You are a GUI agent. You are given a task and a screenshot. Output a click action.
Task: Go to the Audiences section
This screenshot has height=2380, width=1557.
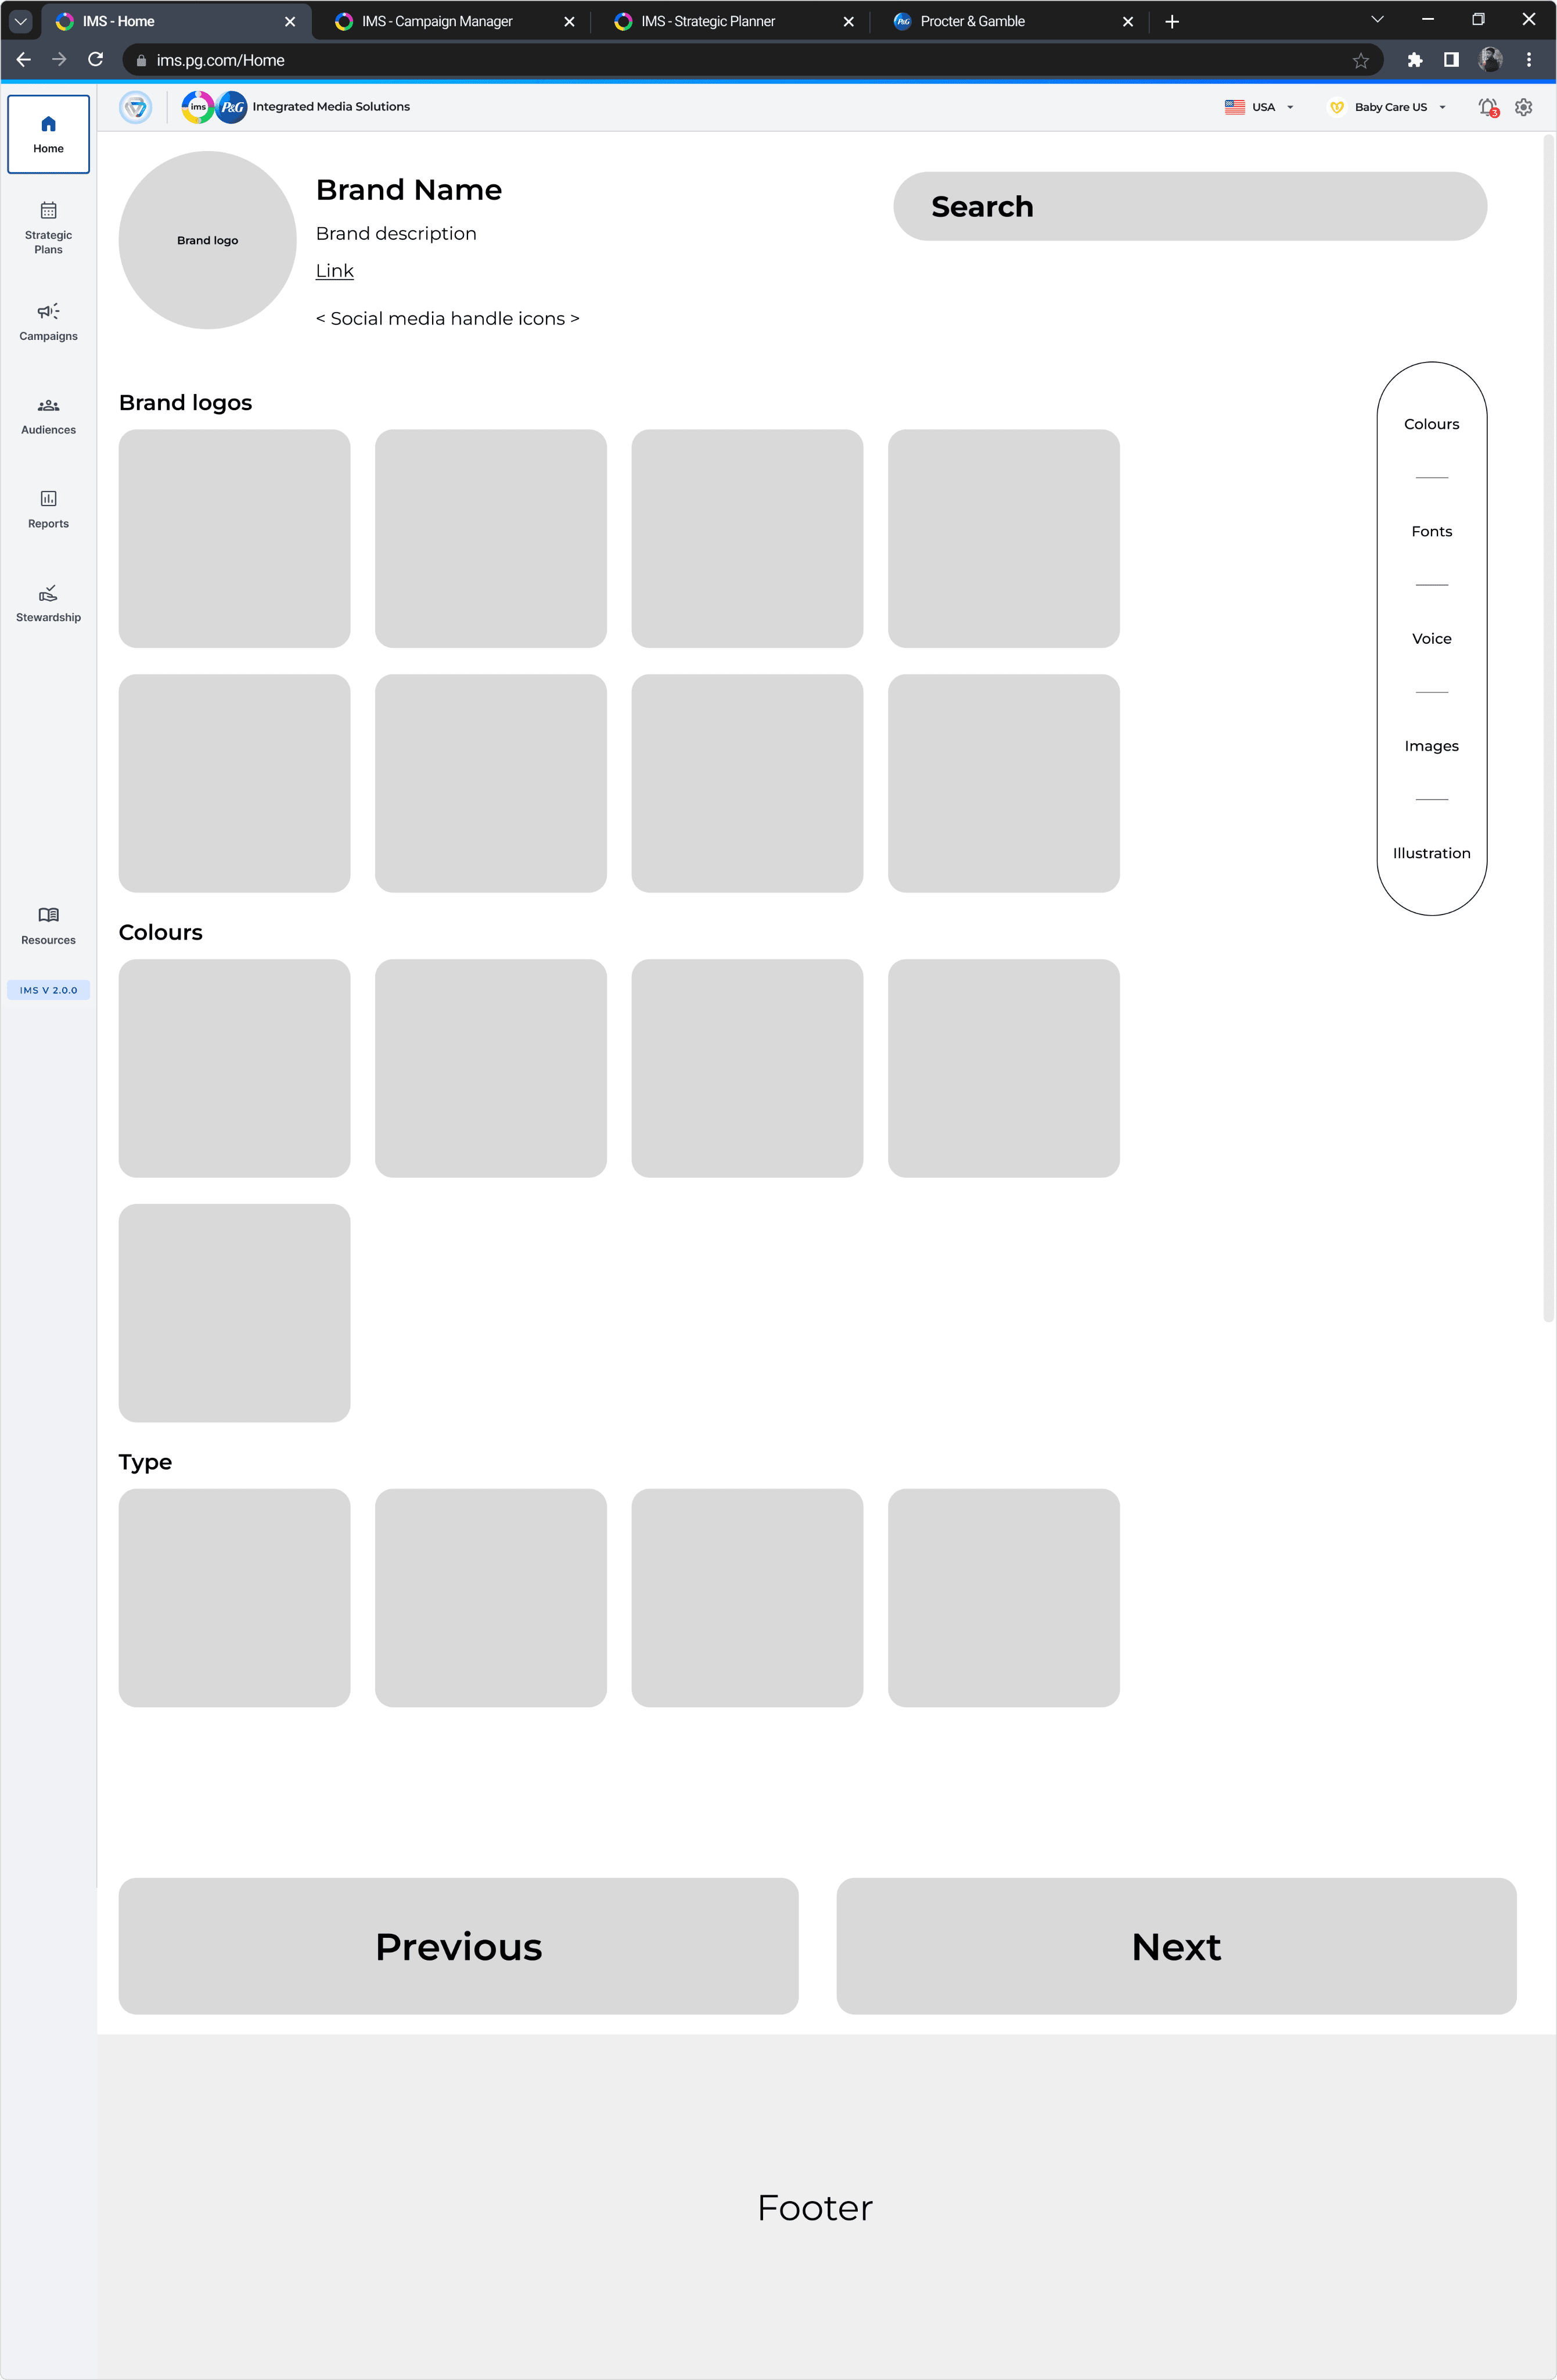pyautogui.click(x=48, y=416)
